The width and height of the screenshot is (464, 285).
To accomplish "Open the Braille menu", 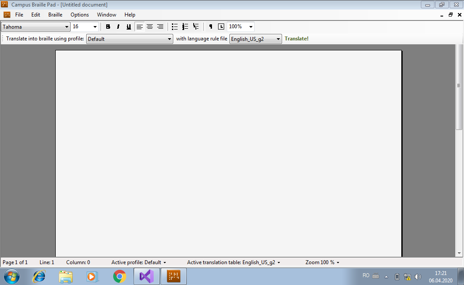I will (55, 15).
